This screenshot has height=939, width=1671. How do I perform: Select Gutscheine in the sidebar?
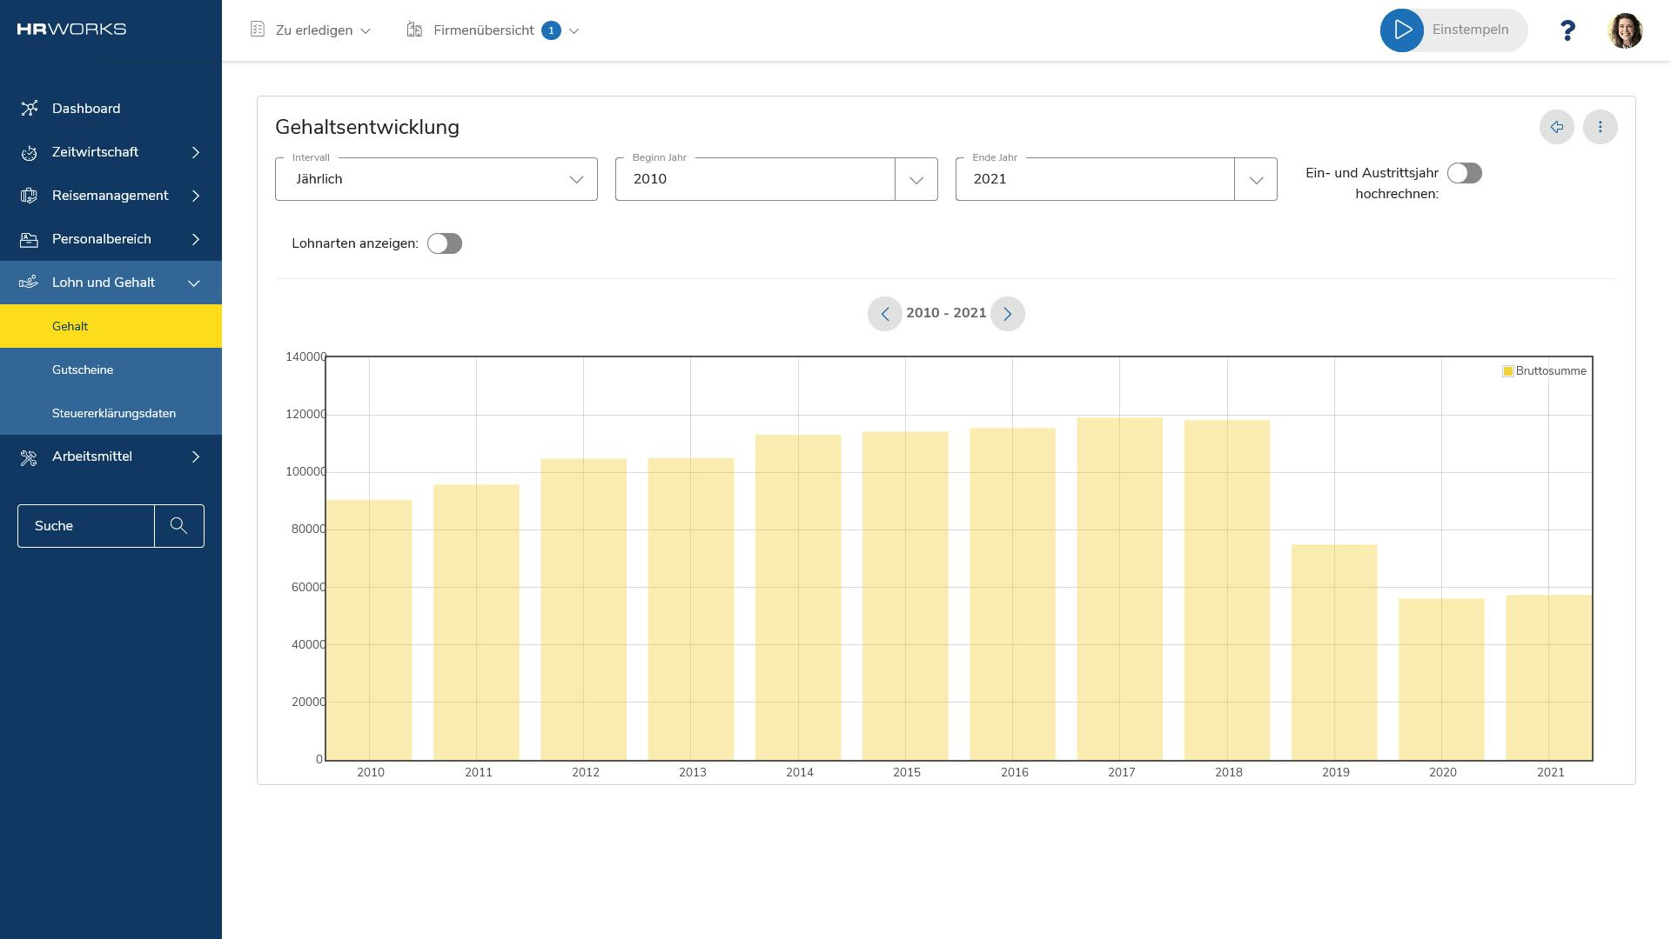tap(83, 370)
